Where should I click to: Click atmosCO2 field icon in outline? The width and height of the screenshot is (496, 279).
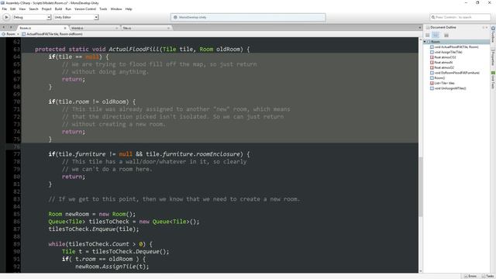(x=432, y=57)
